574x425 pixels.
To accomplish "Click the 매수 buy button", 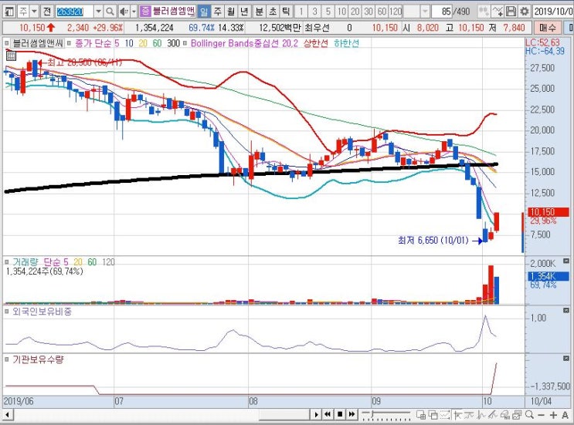I will pos(548,28).
